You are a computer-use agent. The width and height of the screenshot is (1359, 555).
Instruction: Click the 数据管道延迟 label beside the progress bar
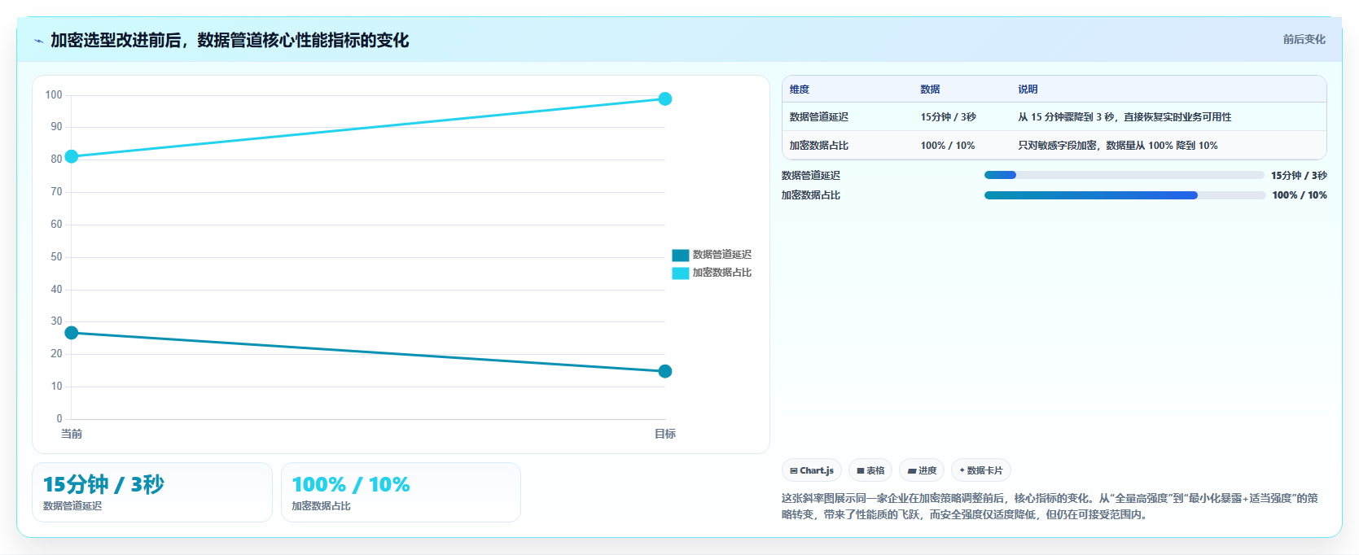click(811, 175)
